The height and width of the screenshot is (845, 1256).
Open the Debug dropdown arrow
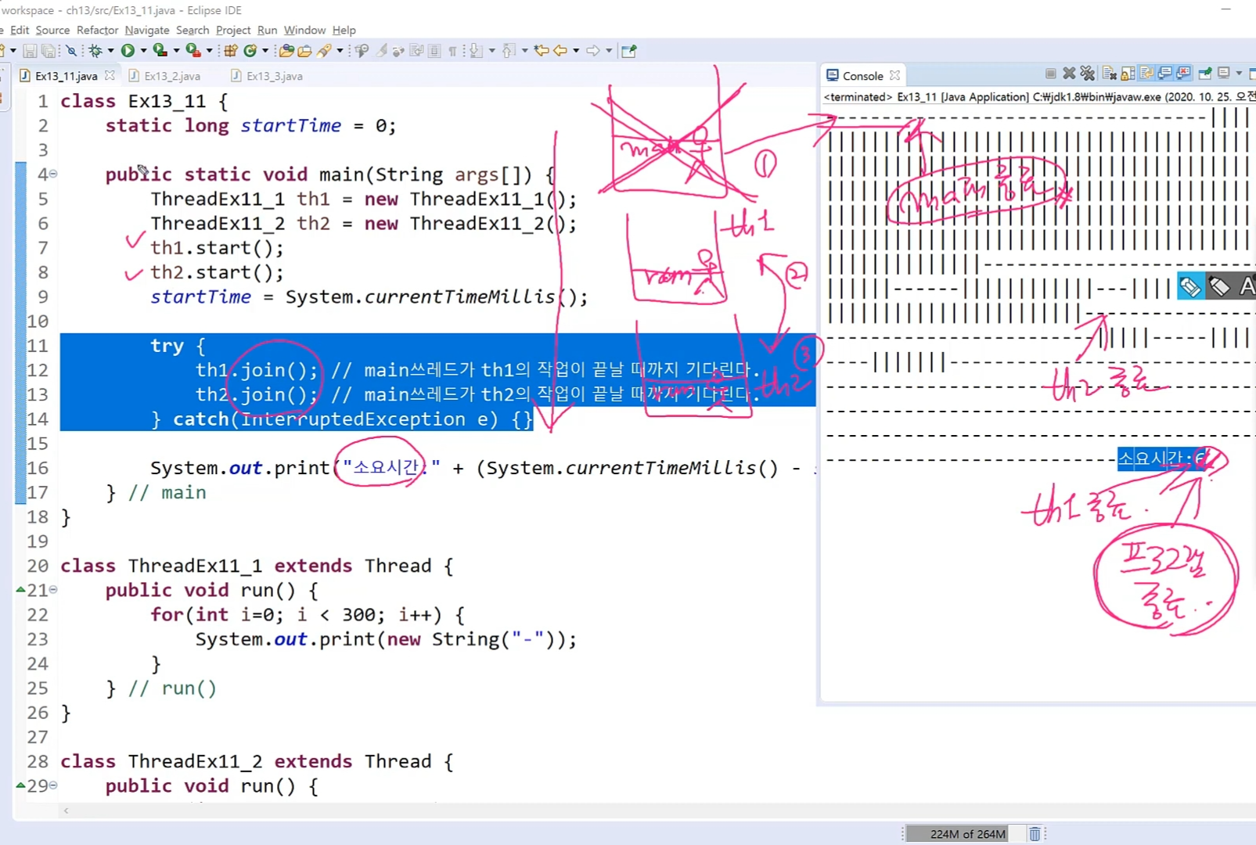click(x=110, y=51)
